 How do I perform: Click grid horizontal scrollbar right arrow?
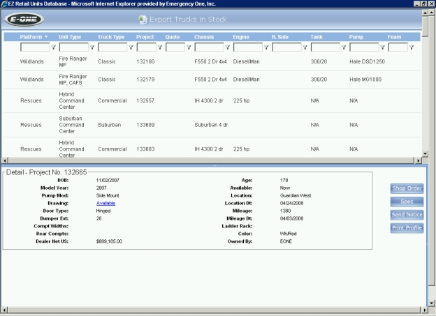click(419, 160)
